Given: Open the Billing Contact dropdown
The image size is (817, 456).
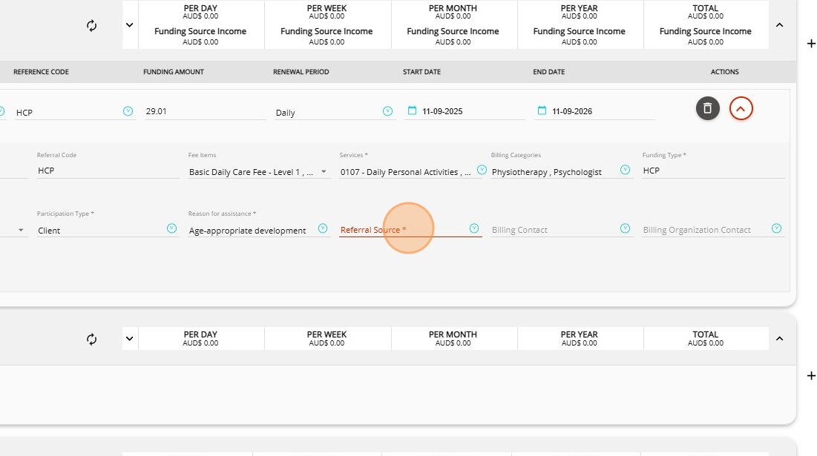Looking at the screenshot, I should [x=625, y=228].
